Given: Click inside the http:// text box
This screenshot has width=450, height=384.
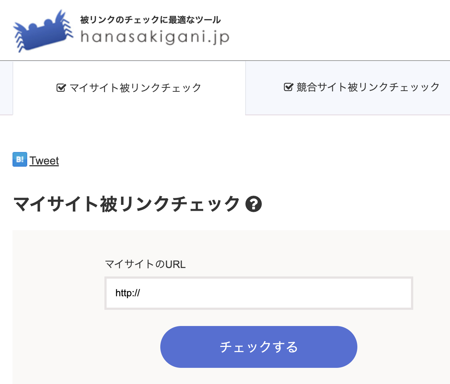Looking at the screenshot, I should 259,293.
